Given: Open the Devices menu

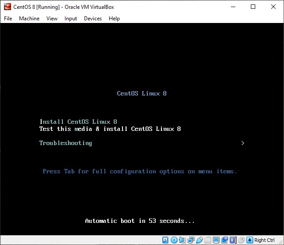Looking at the screenshot, I should pos(93,19).
